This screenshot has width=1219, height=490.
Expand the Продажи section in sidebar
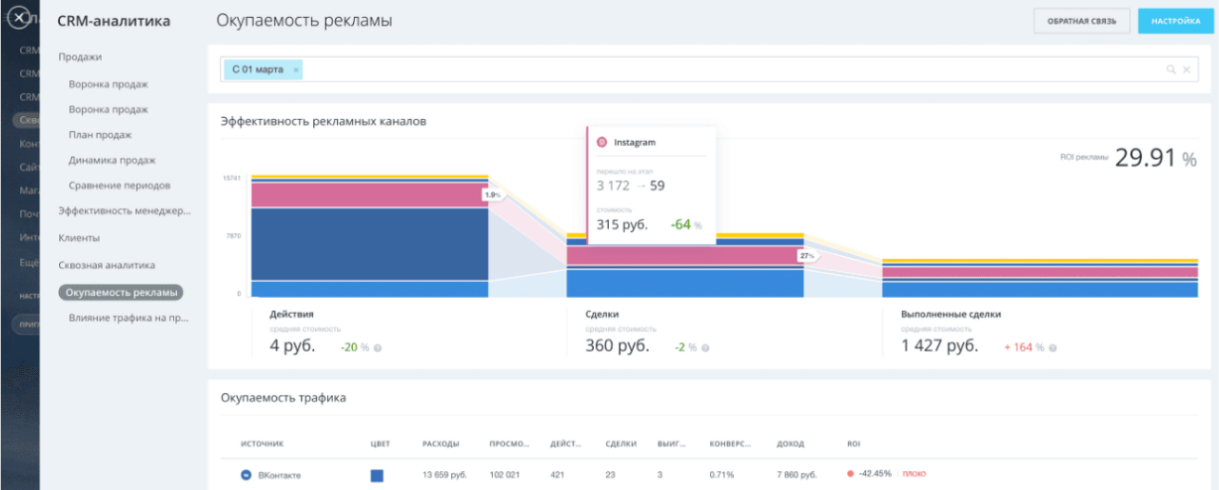click(x=80, y=57)
